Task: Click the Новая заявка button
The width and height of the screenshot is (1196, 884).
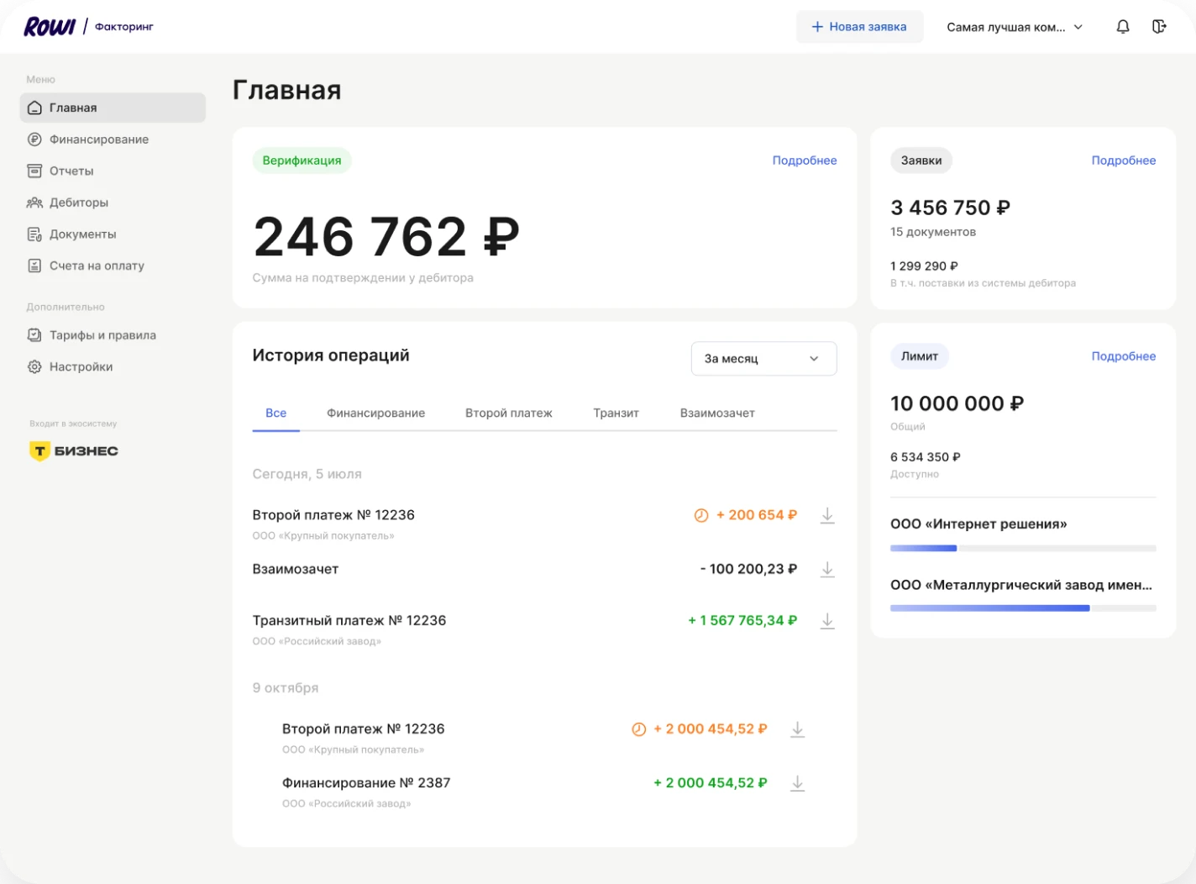Action: tap(858, 27)
